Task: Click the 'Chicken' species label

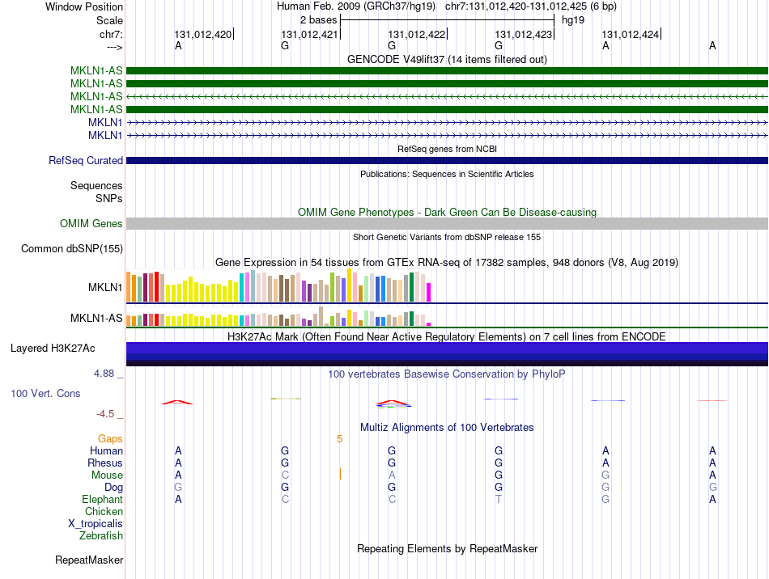Action: point(104,511)
